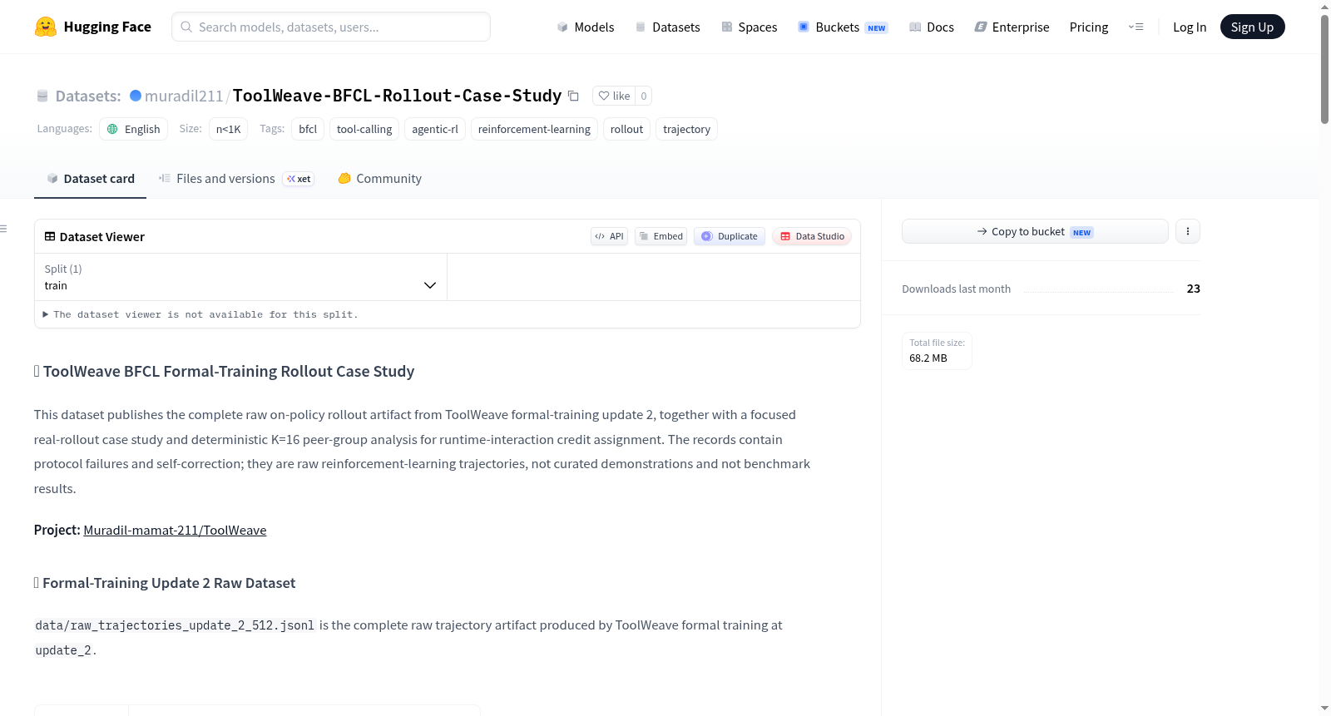Click the tool-calling tag
The height and width of the screenshot is (716, 1331).
point(364,129)
